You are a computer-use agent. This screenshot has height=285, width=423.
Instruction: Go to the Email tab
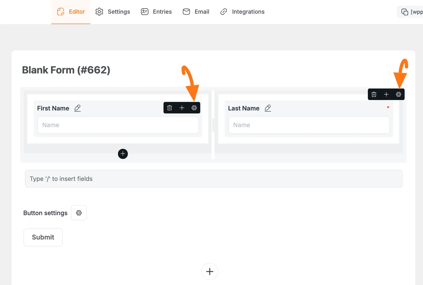pyautogui.click(x=196, y=12)
